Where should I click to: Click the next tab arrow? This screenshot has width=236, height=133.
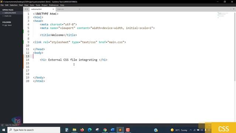pos(27,9)
